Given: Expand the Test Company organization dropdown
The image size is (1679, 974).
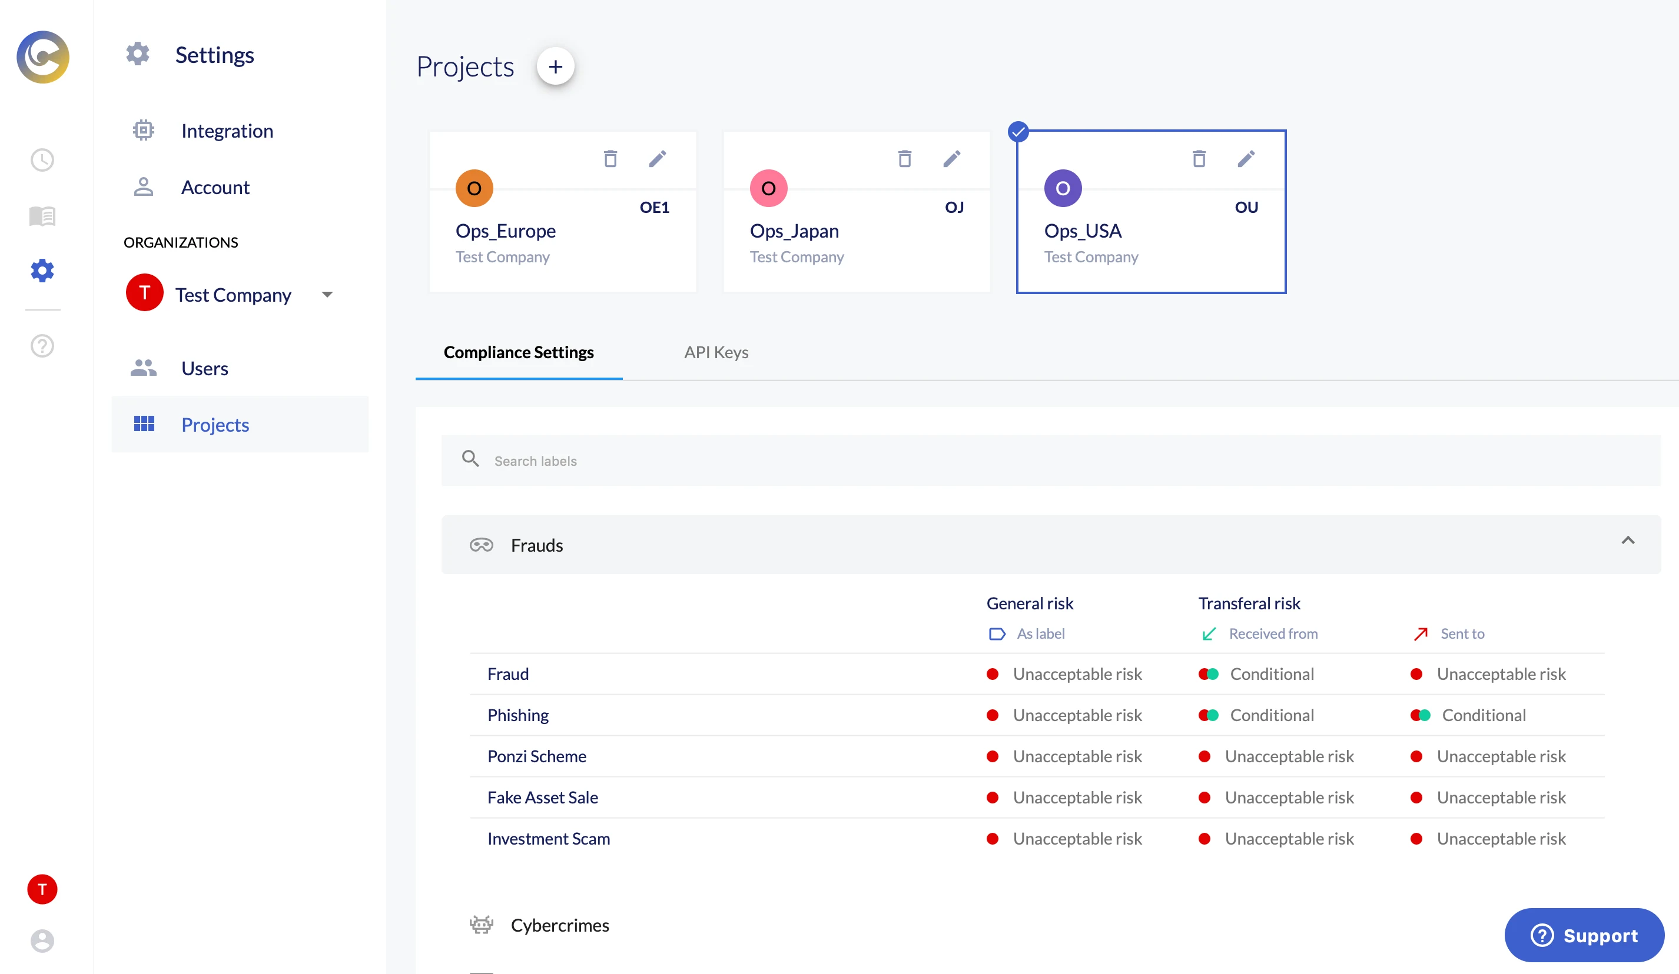Looking at the screenshot, I should (x=327, y=294).
